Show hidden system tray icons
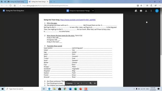162x91 pixels. click(134, 89)
